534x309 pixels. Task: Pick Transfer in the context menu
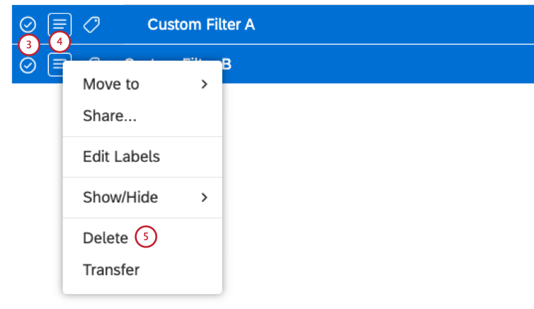(x=111, y=270)
